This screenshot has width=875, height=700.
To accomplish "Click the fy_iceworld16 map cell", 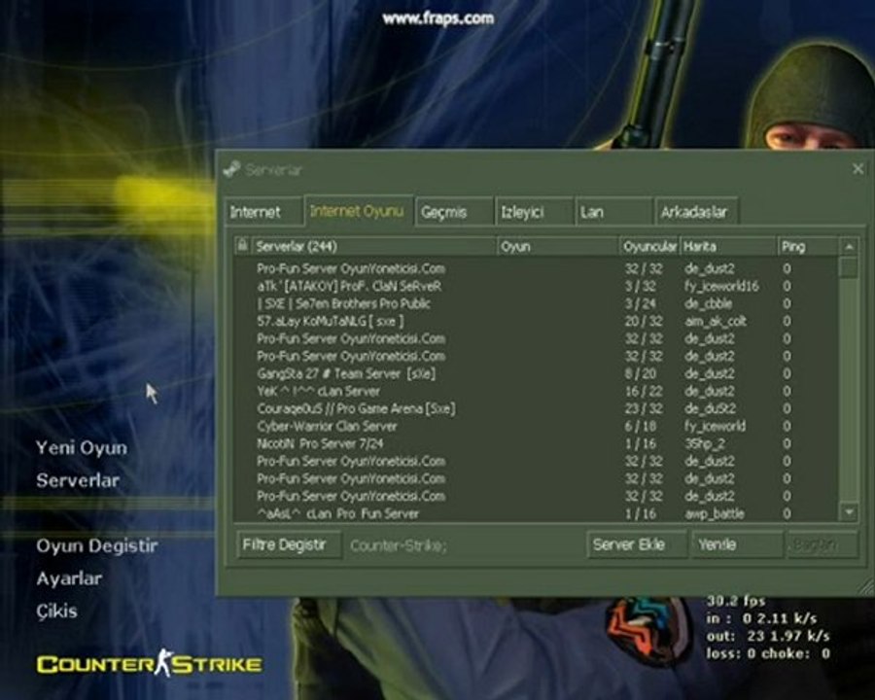I will [721, 287].
